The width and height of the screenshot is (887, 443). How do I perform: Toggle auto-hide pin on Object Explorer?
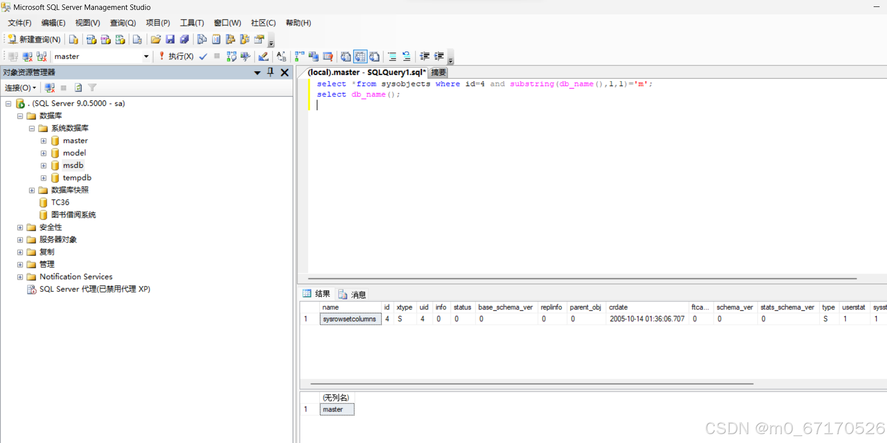[270, 72]
